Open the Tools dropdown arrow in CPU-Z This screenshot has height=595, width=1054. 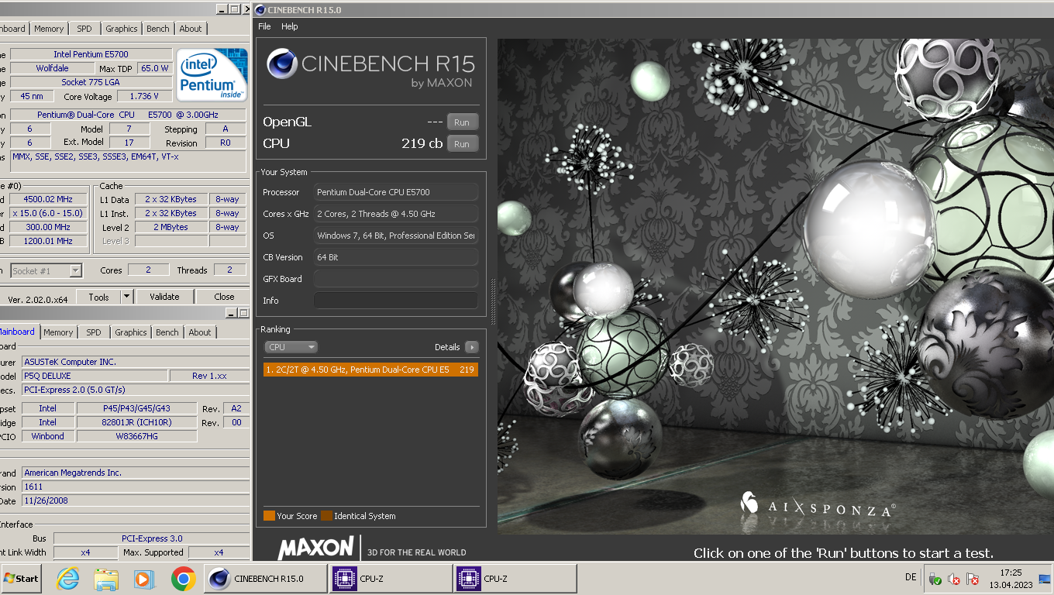[x=127, y=297]
